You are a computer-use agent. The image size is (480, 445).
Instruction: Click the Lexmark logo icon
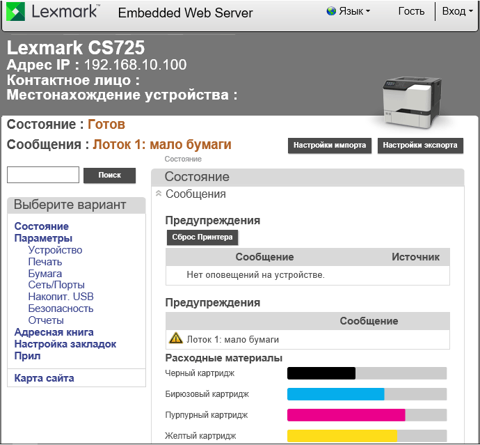click(15, 11)
